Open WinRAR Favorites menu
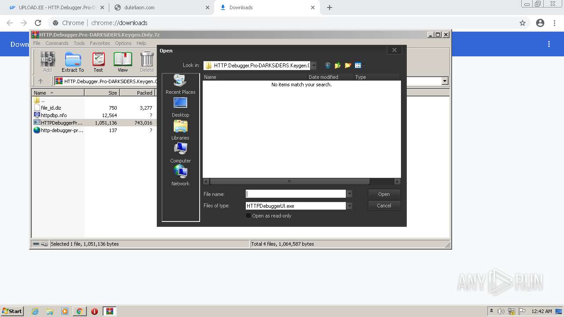 100,43
